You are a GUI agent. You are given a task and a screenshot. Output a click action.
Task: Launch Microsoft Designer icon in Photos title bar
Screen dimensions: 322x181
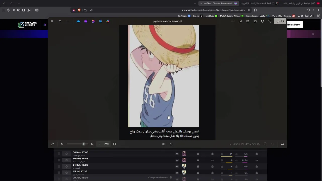click(93, 21)
